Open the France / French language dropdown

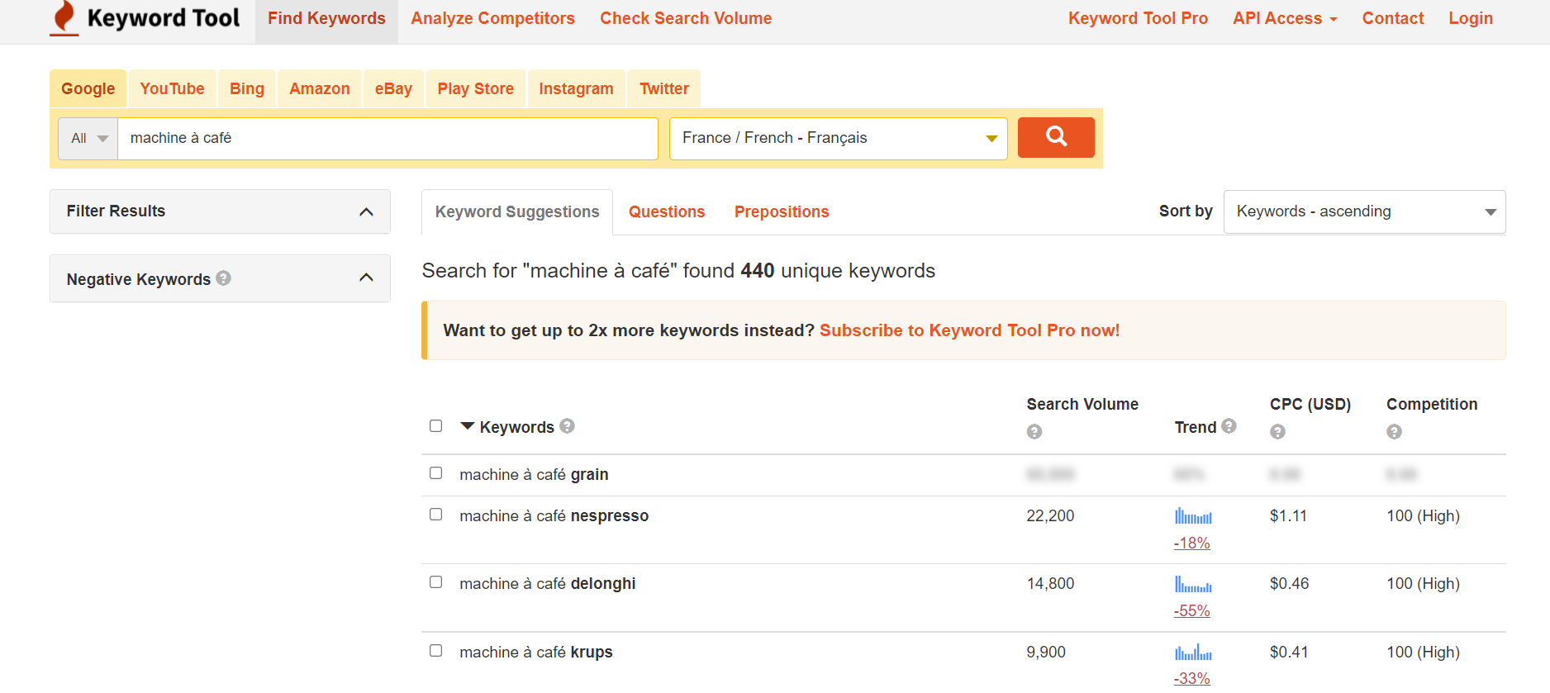pyautogui.click(x=838, y=138)
